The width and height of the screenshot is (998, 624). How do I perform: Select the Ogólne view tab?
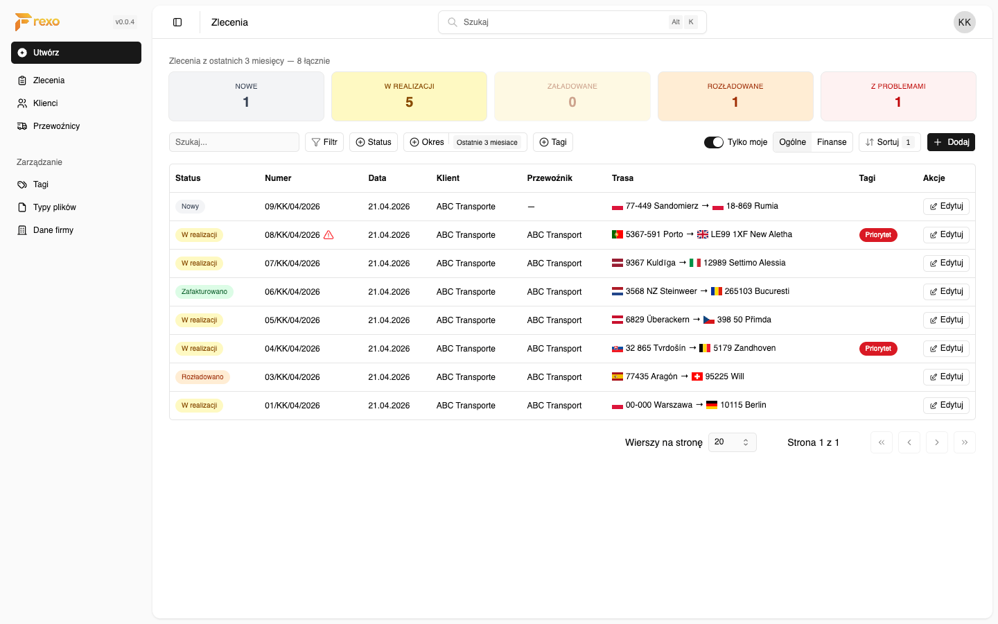tap(792, 142)
